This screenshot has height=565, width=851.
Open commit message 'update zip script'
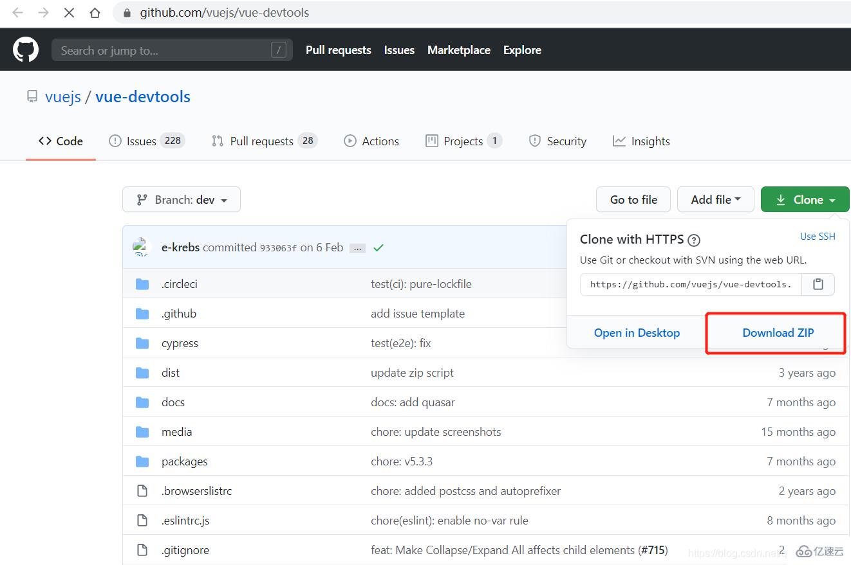[412, 373]
